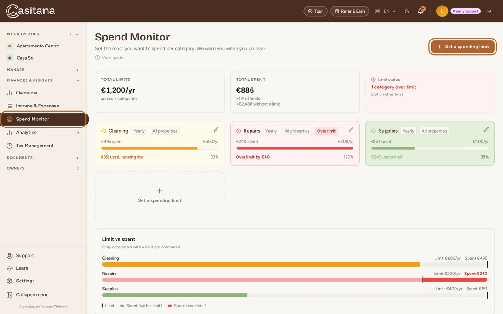Click dashed Set a spending limit card
The height and width of the screenshot is (314, 503).
[x=160, y=196]
